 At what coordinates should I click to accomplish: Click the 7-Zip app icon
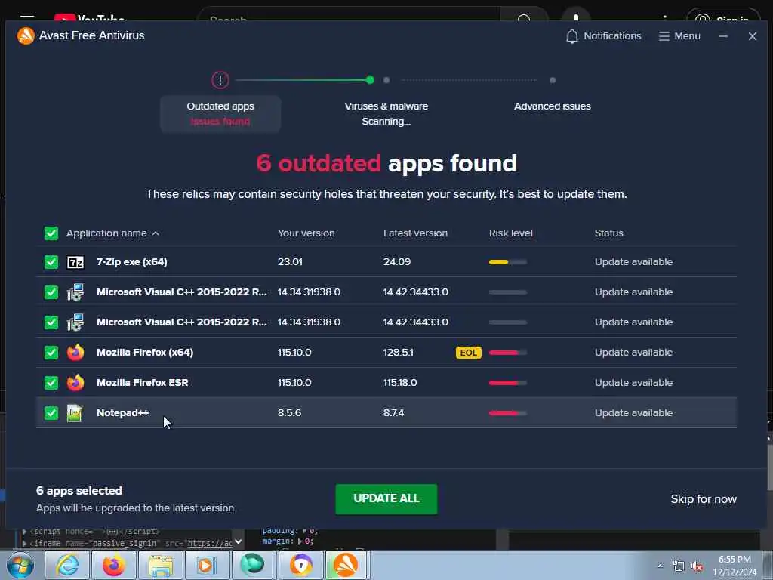point(75,262)
